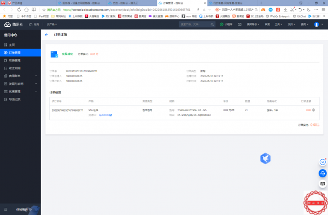Click the magnifier icon in console search

click(212, 25)
